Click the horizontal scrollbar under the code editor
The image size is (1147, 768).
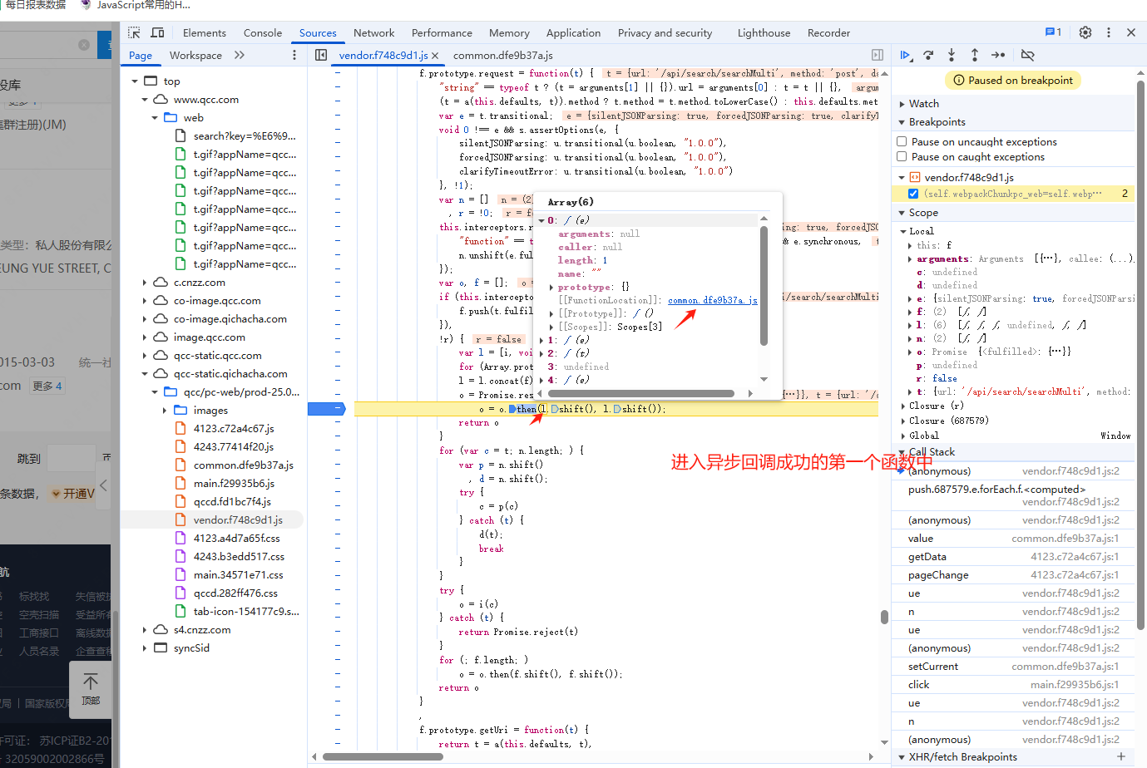coord(383,756)
